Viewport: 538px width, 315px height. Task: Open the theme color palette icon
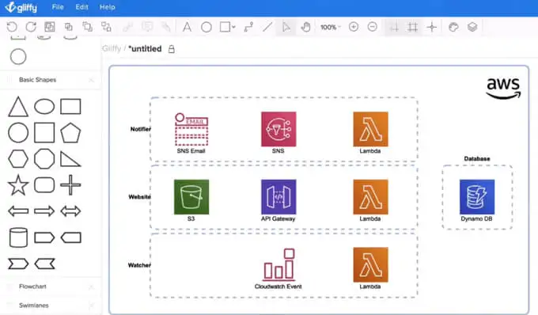453,27
